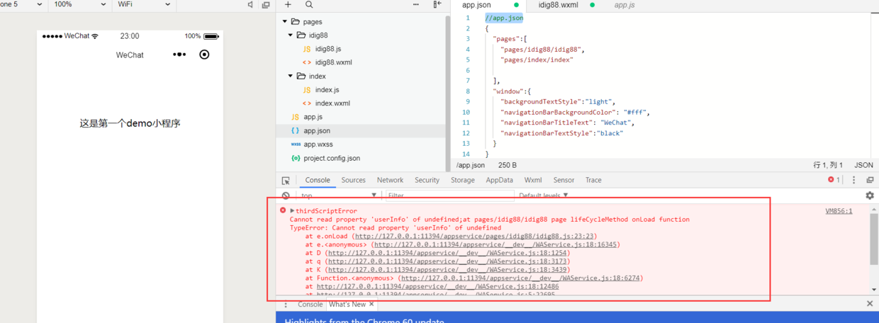
Task: Select the device model dropdown
Action: (23, 4)
